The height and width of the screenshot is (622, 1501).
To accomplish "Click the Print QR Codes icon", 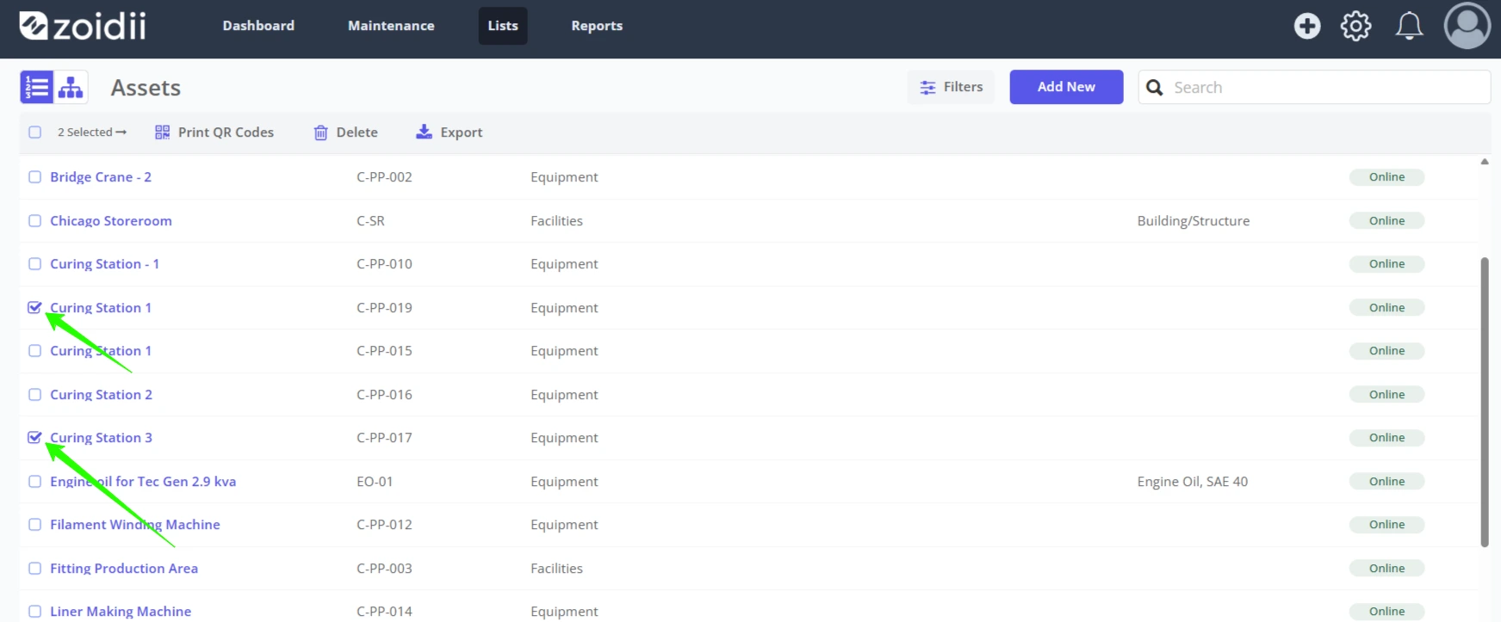I will (x=162, y=132).
